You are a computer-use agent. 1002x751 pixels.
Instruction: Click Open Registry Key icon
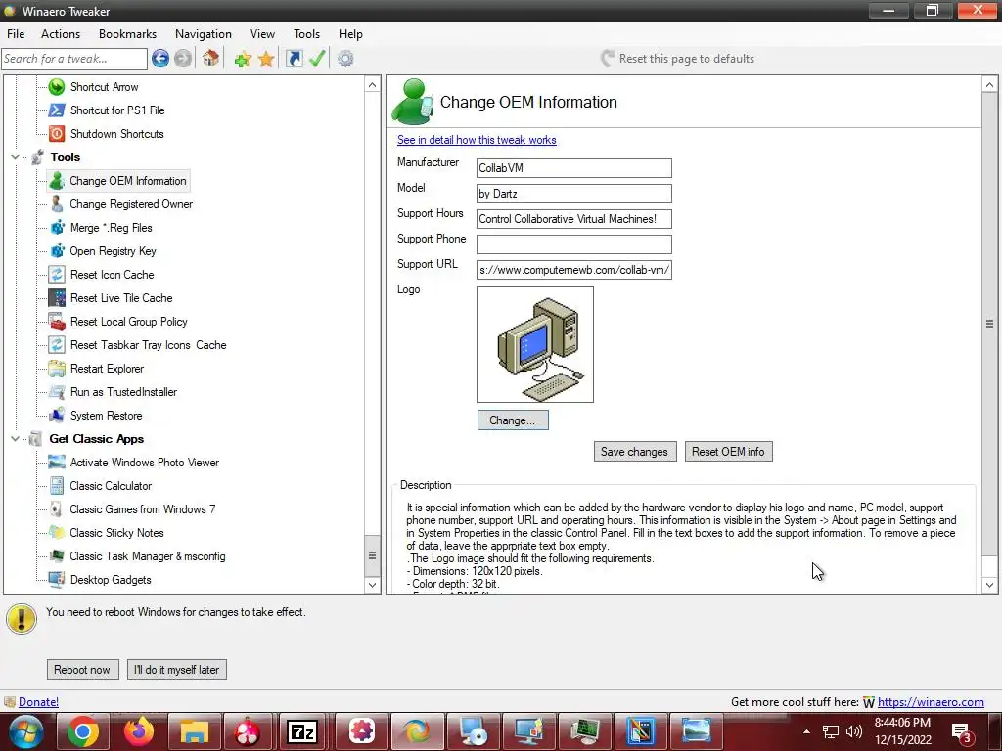(57, 251)
